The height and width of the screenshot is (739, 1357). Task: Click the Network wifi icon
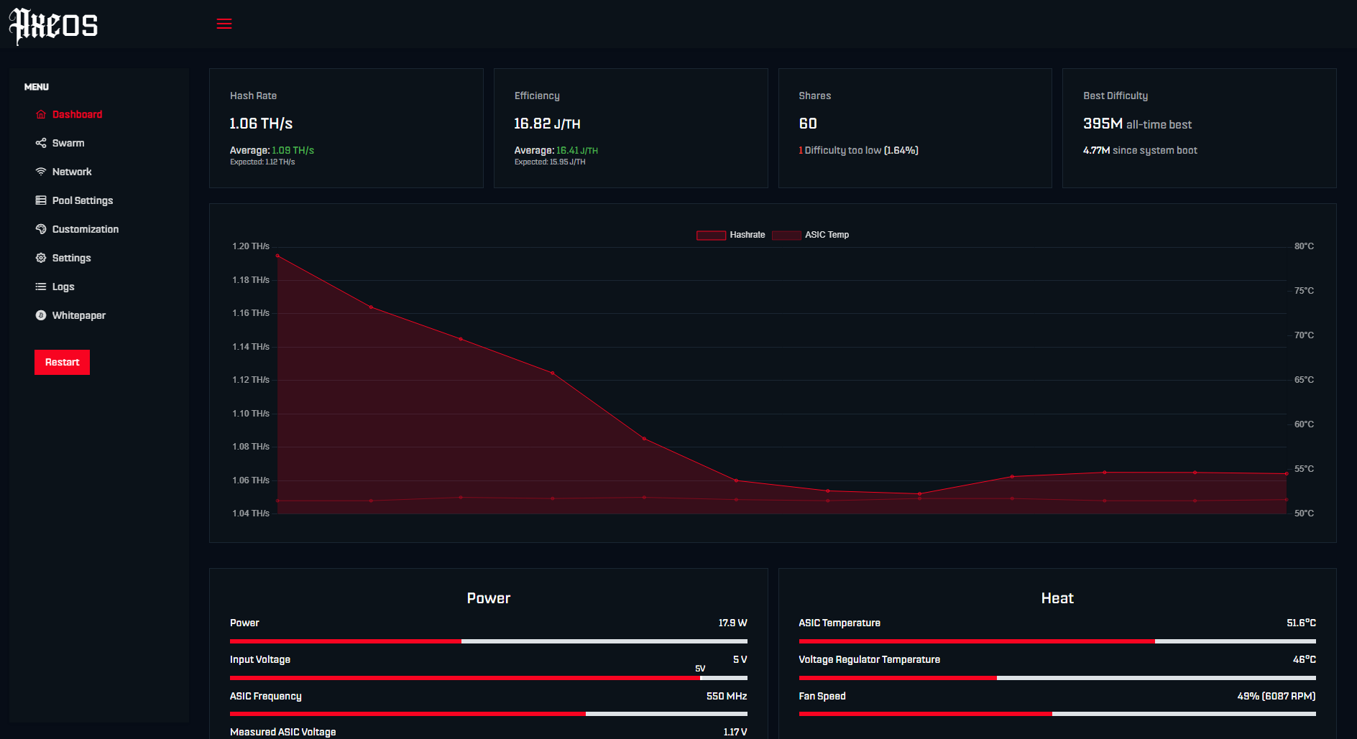[x=41, y=172]
